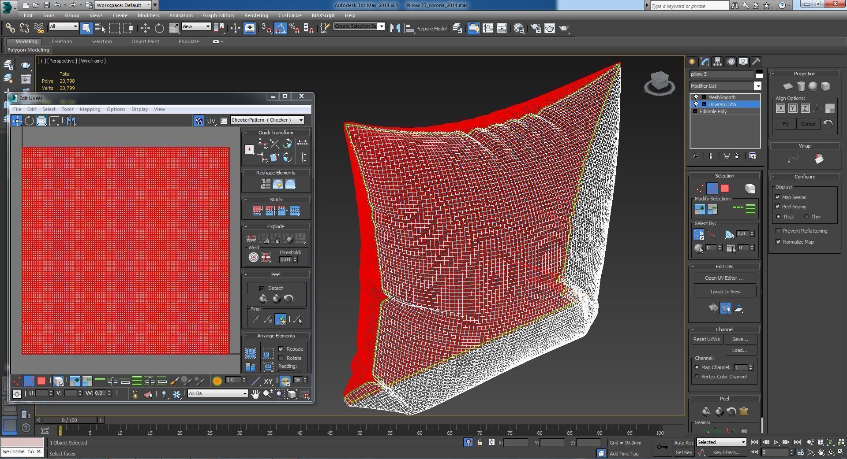The image size is (847, 459).
Task: Click the Pan hand tool in Edit UVWs
Action: coord(255,394)
